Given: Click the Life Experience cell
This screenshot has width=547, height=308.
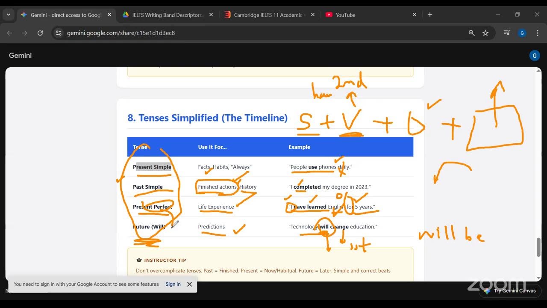Looking at the screenshot, I should tap(216, 207).
